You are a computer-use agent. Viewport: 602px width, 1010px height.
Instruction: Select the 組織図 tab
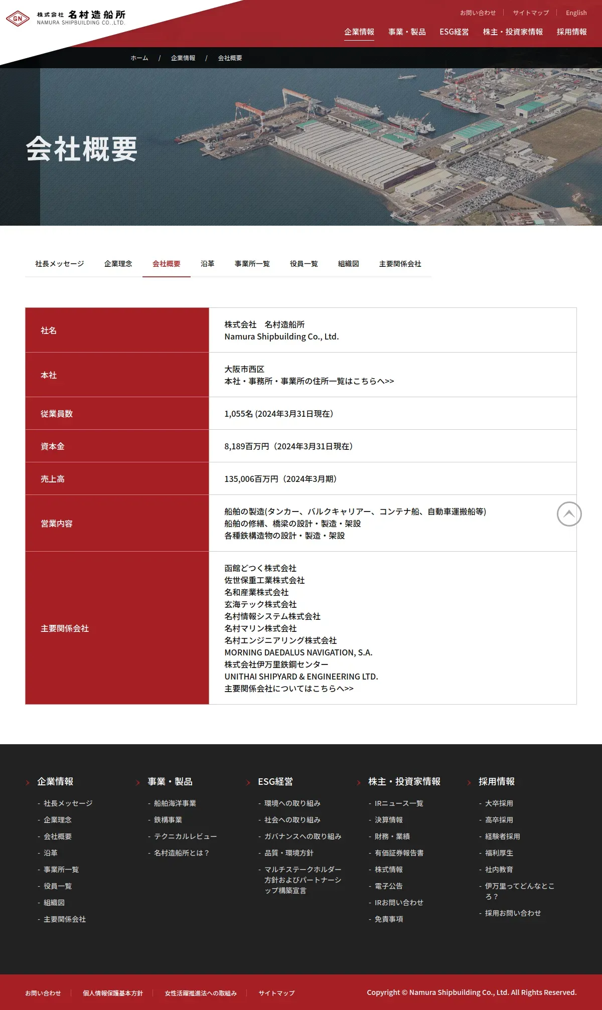349,264
